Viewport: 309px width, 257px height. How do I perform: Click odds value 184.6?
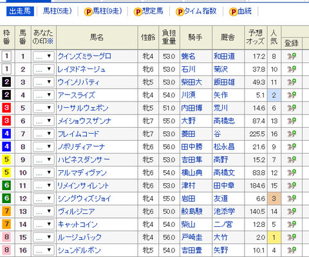257,186
